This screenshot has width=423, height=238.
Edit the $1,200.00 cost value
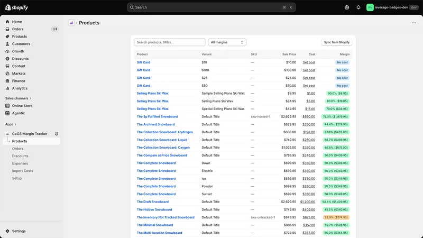pyautogui.click(x=308, y=202)
